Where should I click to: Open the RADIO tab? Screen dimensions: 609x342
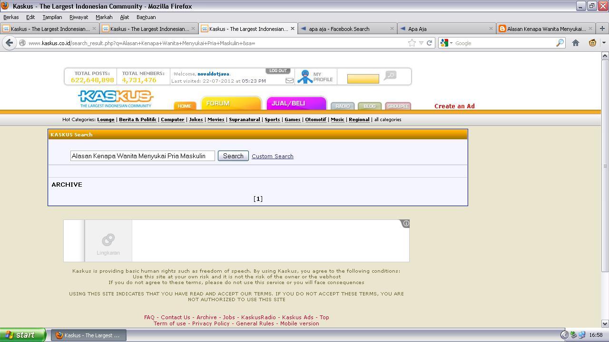(343, 106)
